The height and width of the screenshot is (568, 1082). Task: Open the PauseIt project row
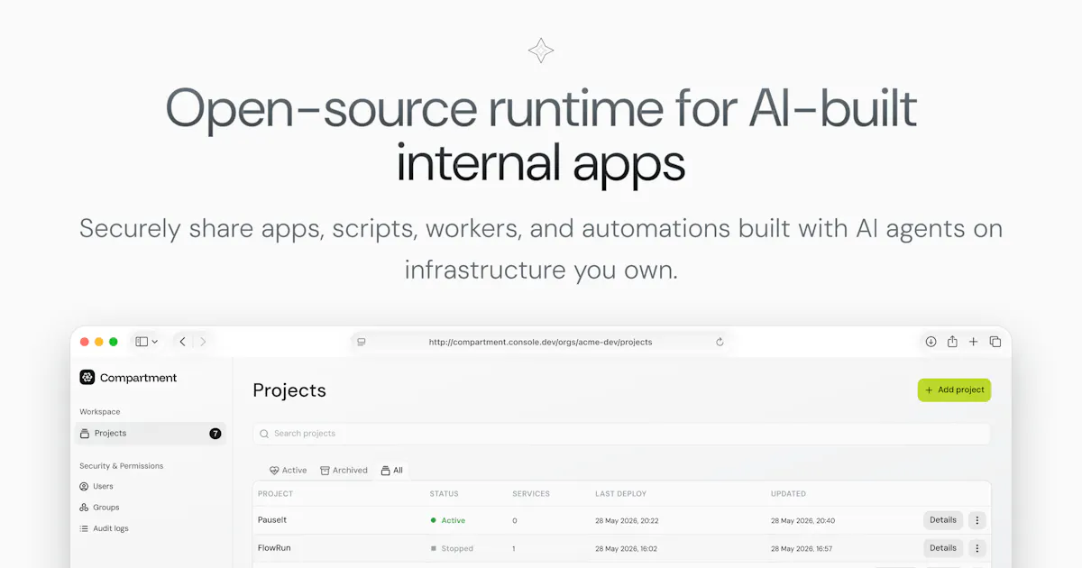(621, 520)
